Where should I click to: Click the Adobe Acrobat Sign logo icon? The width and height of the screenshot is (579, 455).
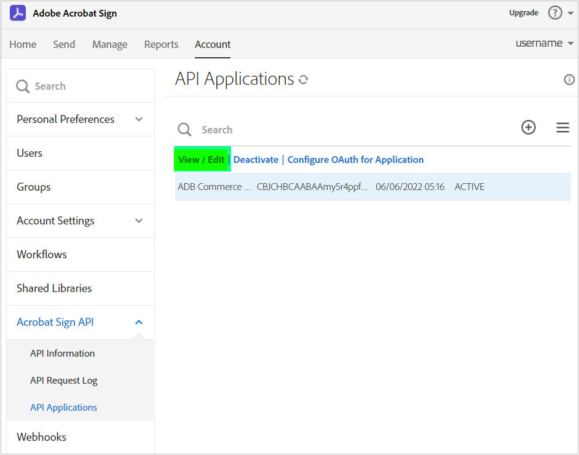pos(18,13)
